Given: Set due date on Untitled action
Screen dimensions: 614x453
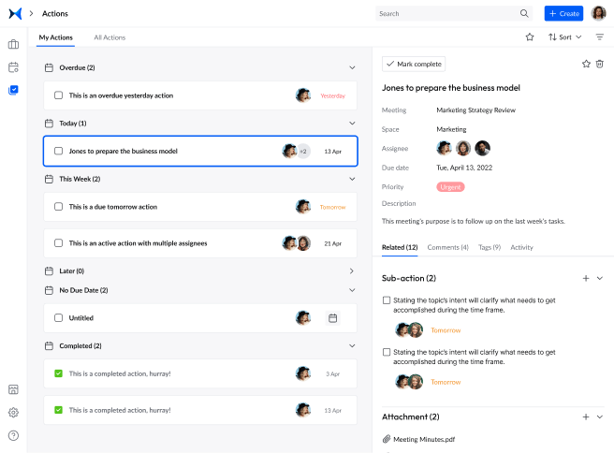Looking at the screenshot, I should 332,318.
